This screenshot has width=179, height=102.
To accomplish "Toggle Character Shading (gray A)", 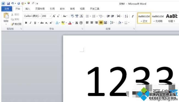I will (x=77, y=23).
